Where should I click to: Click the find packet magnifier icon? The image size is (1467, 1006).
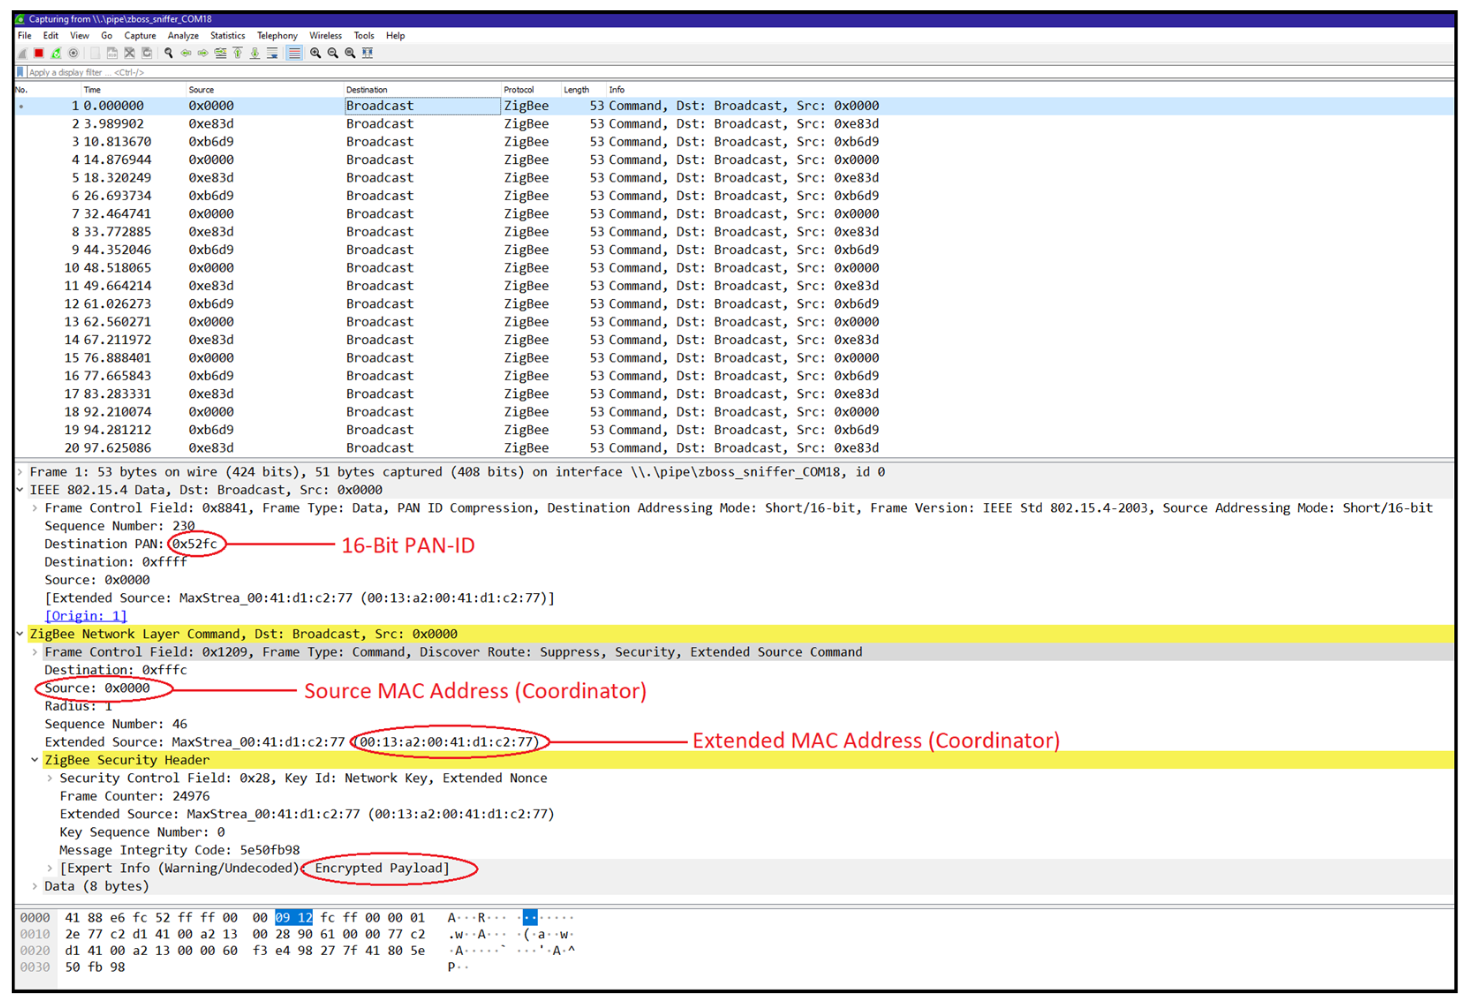point(169,53)
